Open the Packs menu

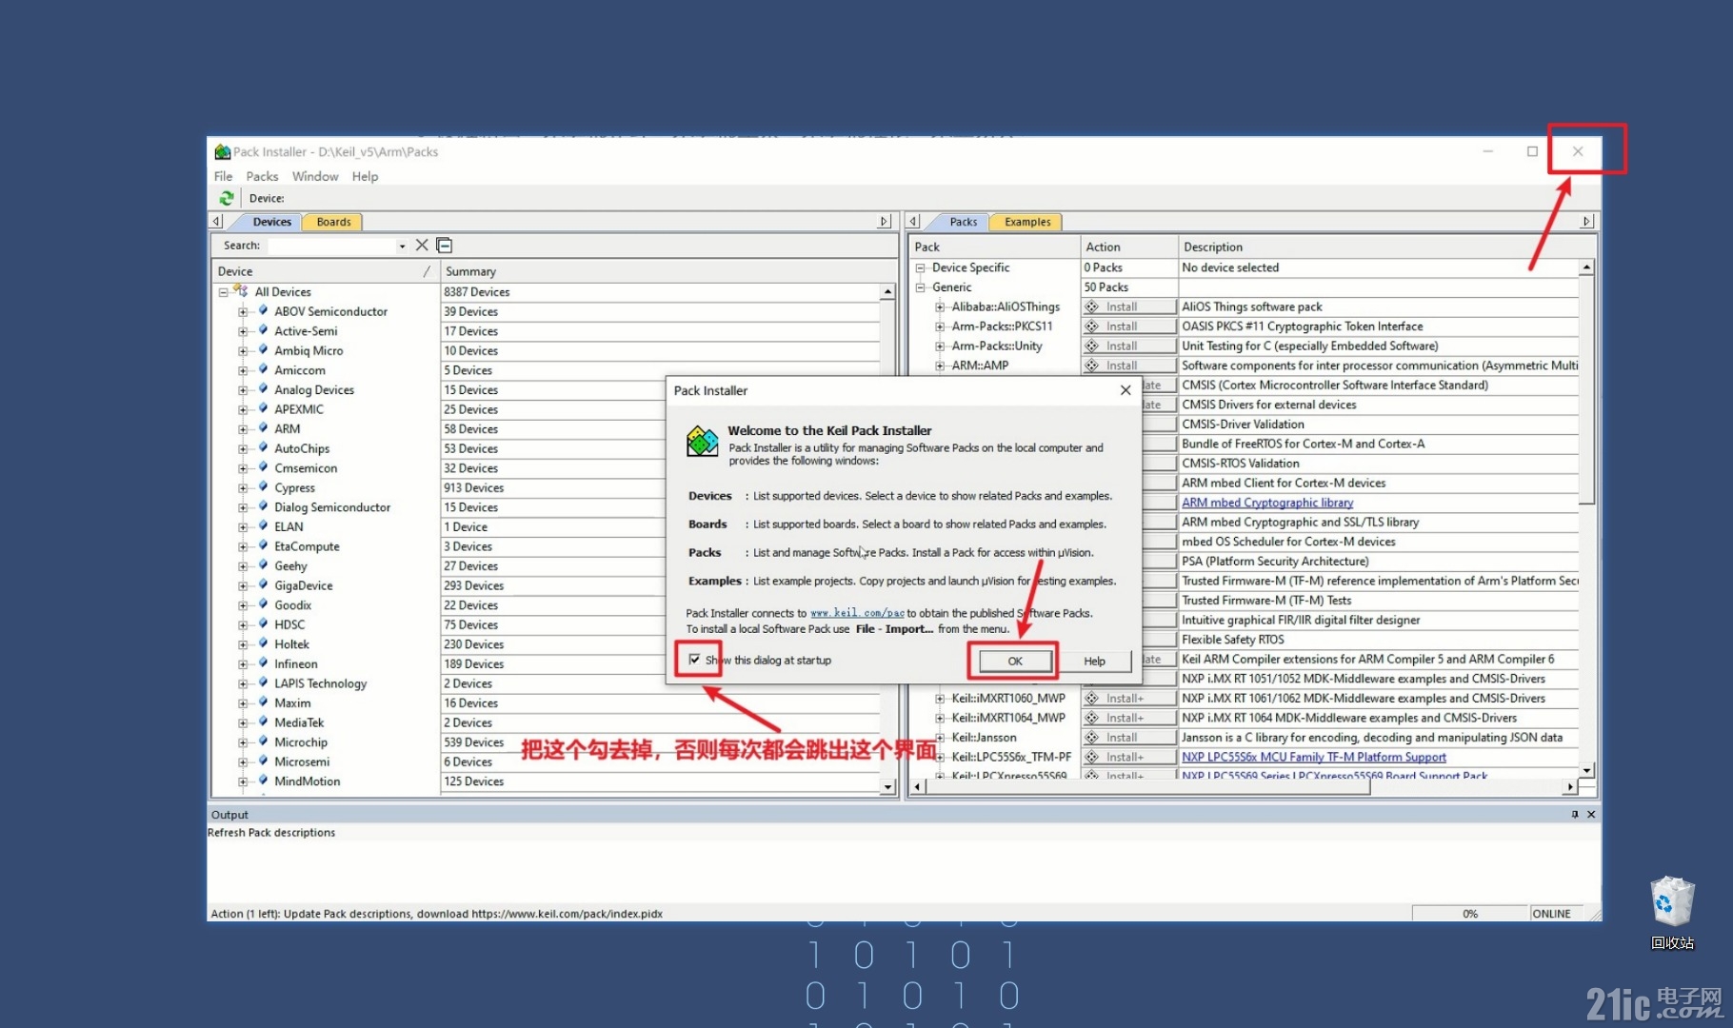[x=262, y=176]
